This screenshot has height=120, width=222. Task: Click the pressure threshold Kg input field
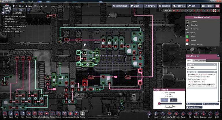click(169, 107)
